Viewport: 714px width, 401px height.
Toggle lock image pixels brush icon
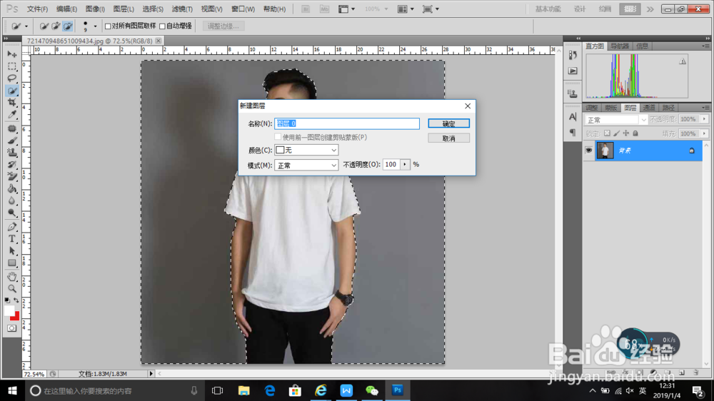[x=617, y=133]
